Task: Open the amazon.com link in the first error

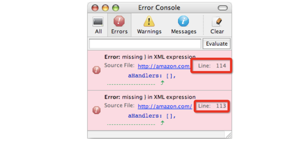Action: [x=164, y=66]
